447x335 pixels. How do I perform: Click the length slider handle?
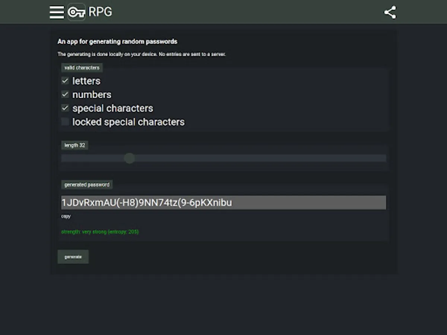(129, 158)
